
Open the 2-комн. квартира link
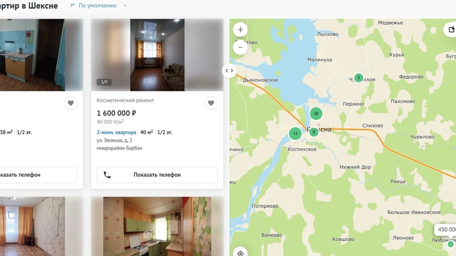(116, 133)
